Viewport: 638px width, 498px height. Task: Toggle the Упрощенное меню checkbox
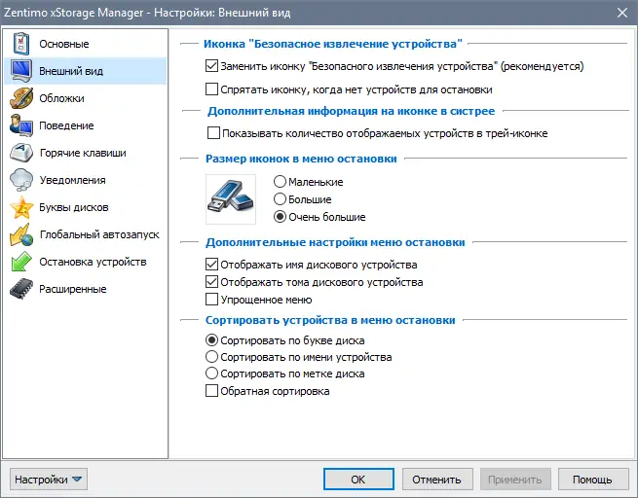pos(212,300)
